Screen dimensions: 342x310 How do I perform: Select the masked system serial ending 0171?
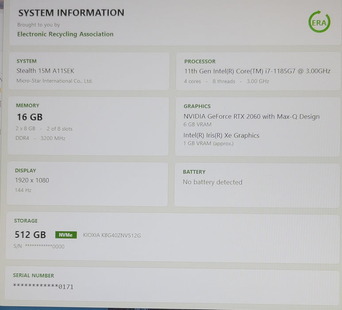point(43,286)
